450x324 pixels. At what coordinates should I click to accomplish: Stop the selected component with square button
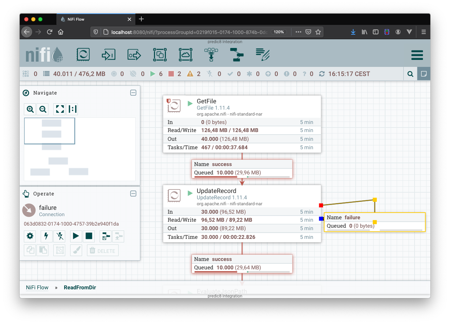[x=89, y=236]
